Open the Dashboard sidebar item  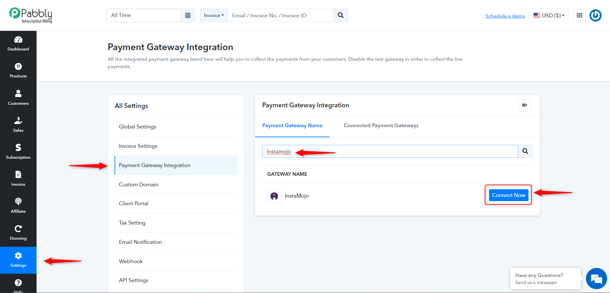[x=18, y=44]
